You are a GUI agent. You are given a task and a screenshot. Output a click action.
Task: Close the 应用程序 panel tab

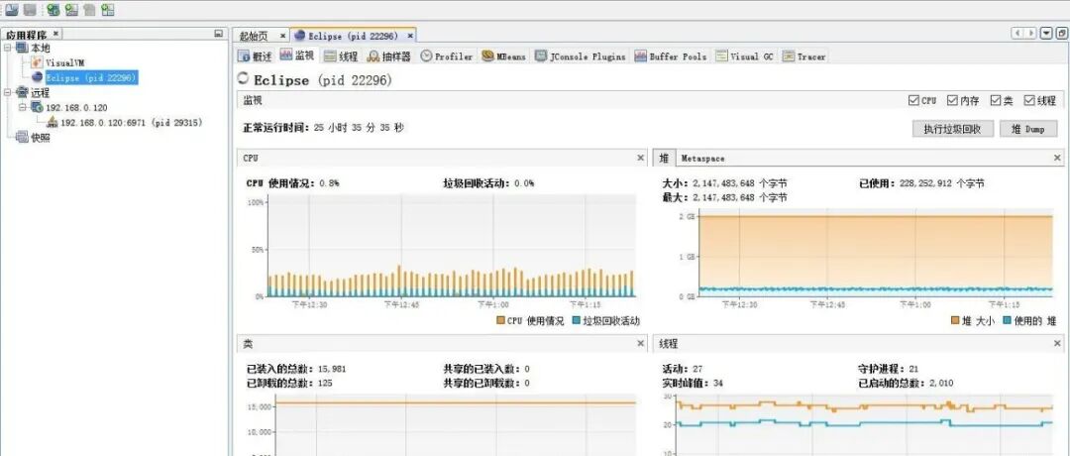(x=55, y=34)
